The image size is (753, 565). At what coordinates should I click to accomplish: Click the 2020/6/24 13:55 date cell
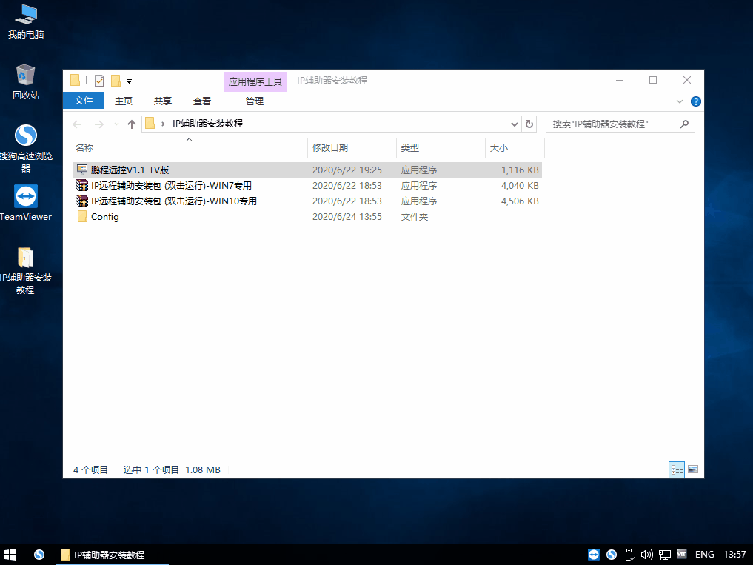pyautogui.click(x=347, y=217)
